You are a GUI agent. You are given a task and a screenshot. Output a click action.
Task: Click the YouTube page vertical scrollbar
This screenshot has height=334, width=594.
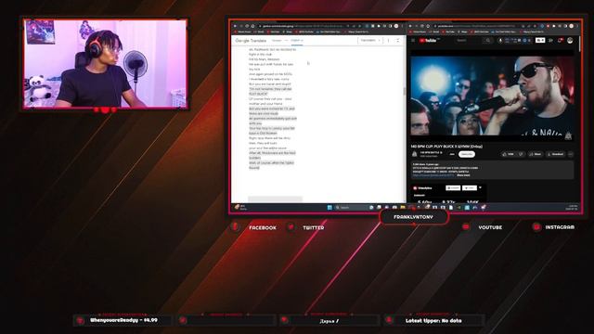click(579, 45)
